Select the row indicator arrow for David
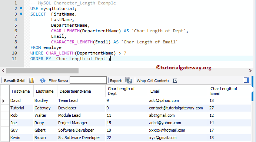The height and width of the screenshot is (142, 256). pos(4,101)
